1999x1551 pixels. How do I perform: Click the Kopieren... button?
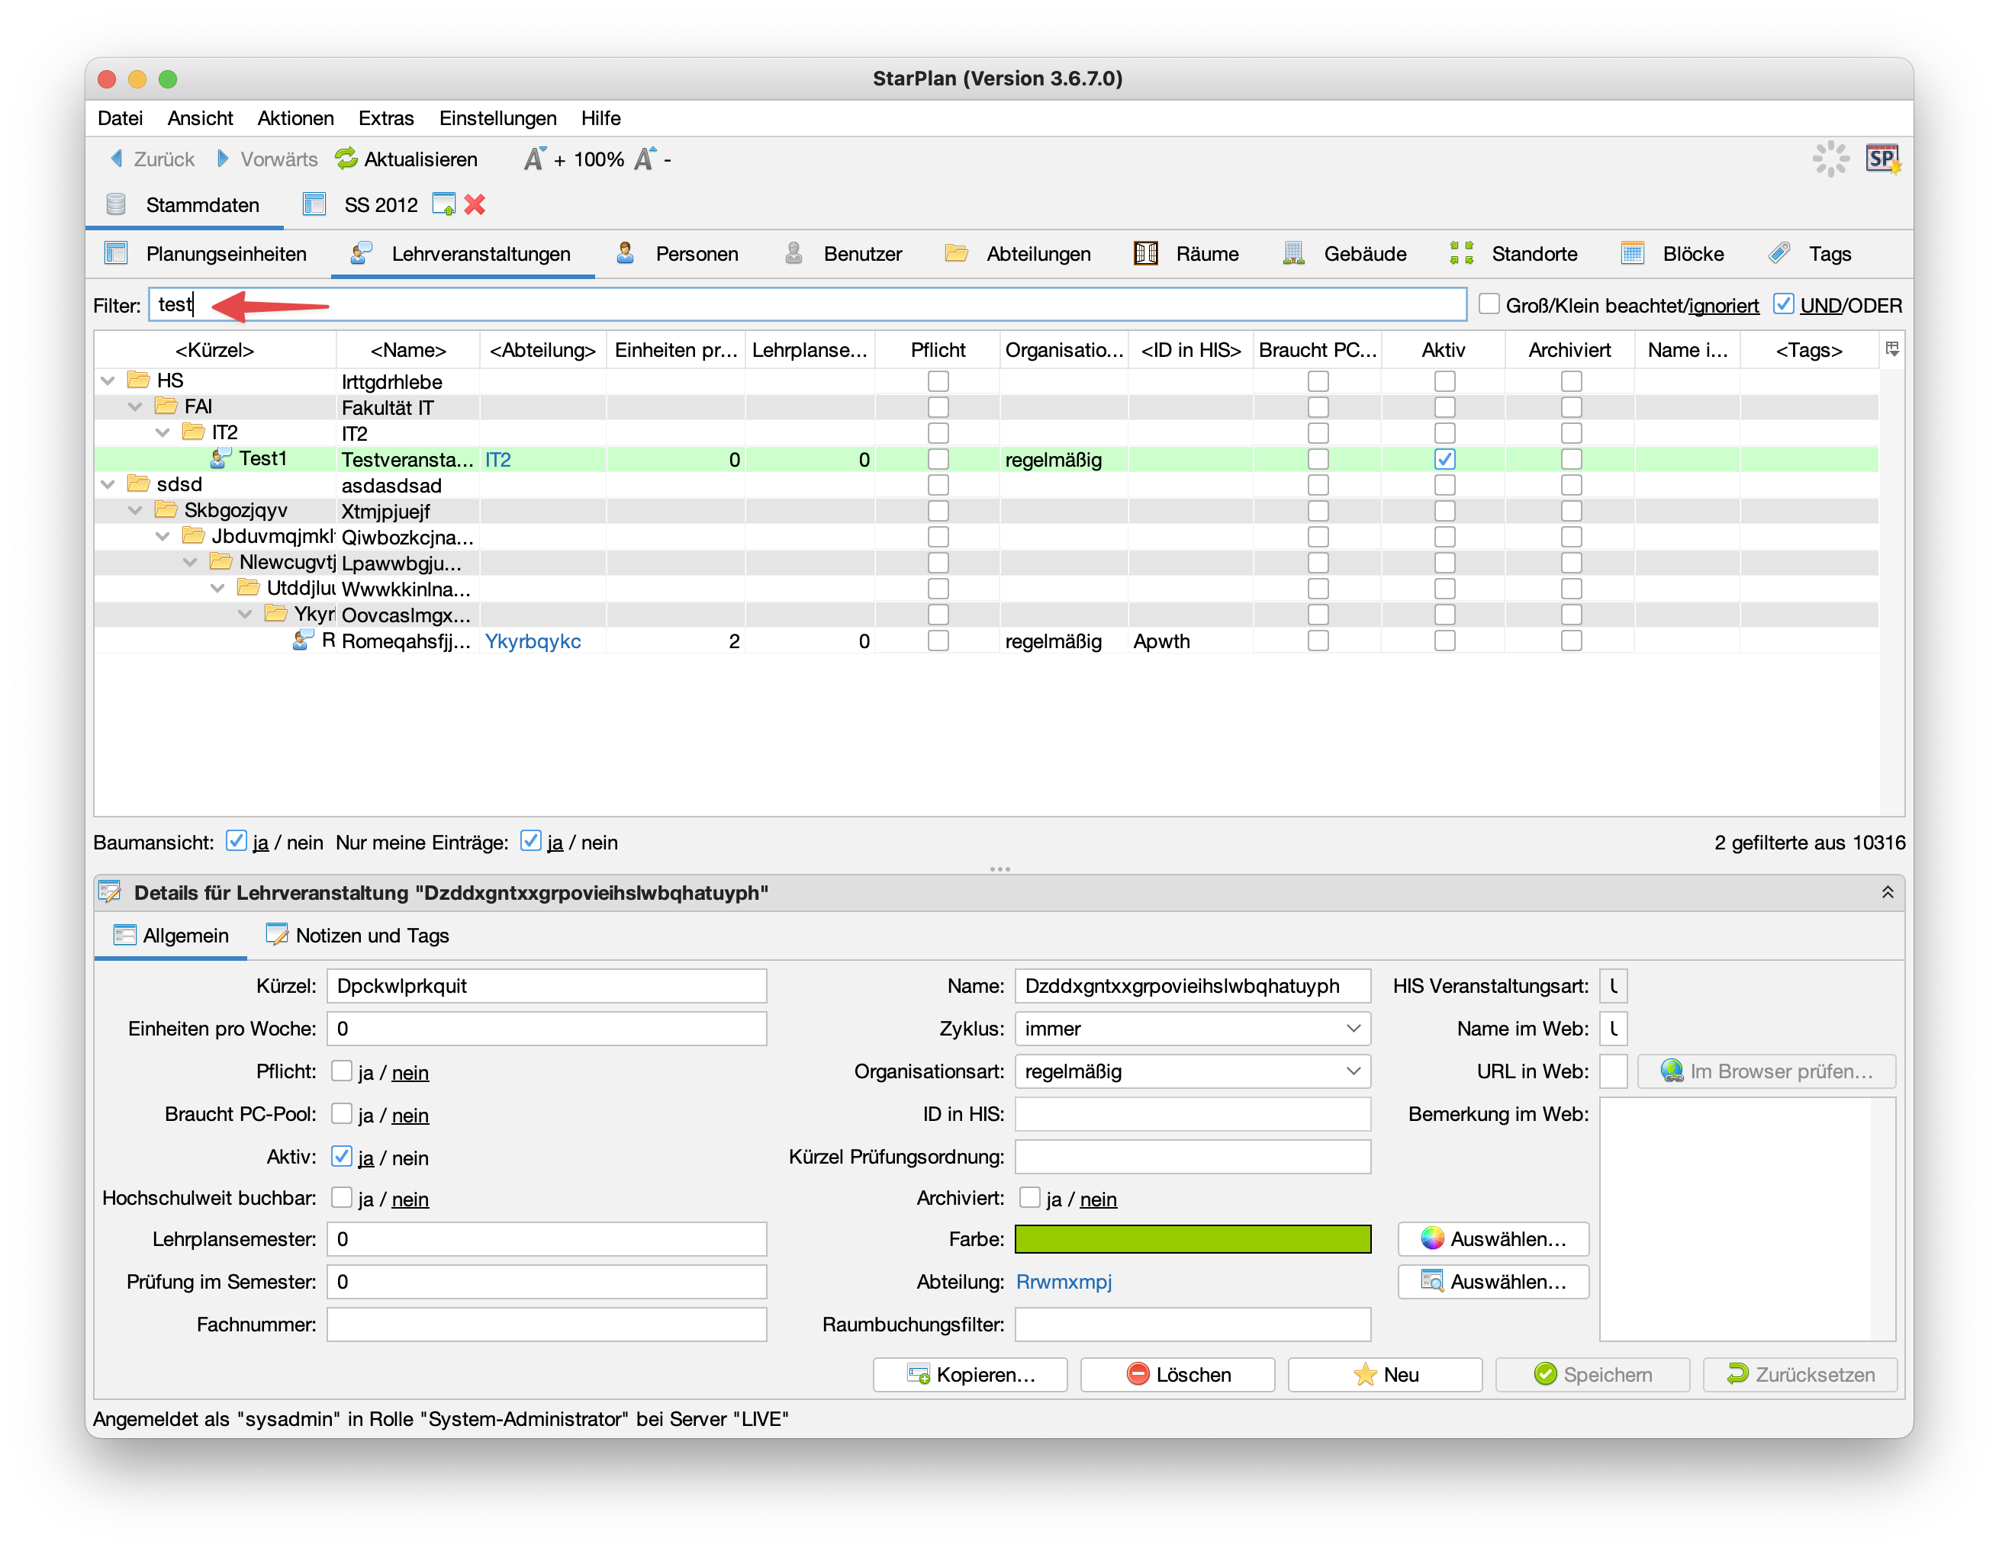(x=971, y=1375)
